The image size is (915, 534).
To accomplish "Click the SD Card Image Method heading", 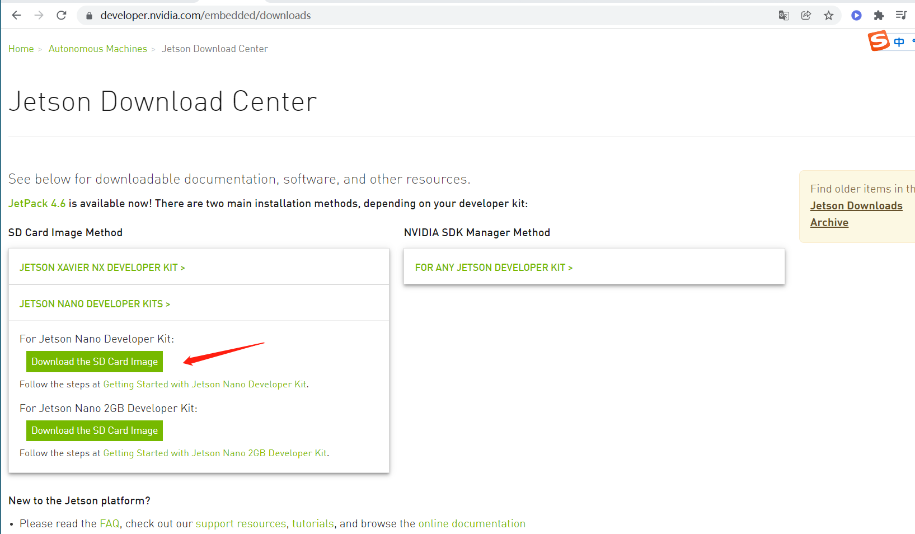I will point(65,232).
